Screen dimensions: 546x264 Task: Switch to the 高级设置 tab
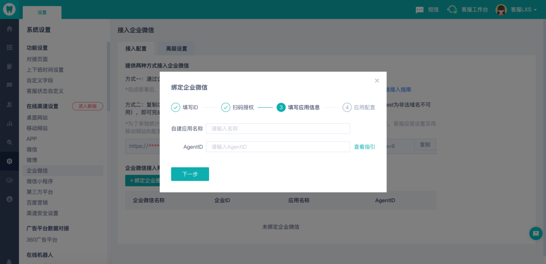tap(177, 49)
